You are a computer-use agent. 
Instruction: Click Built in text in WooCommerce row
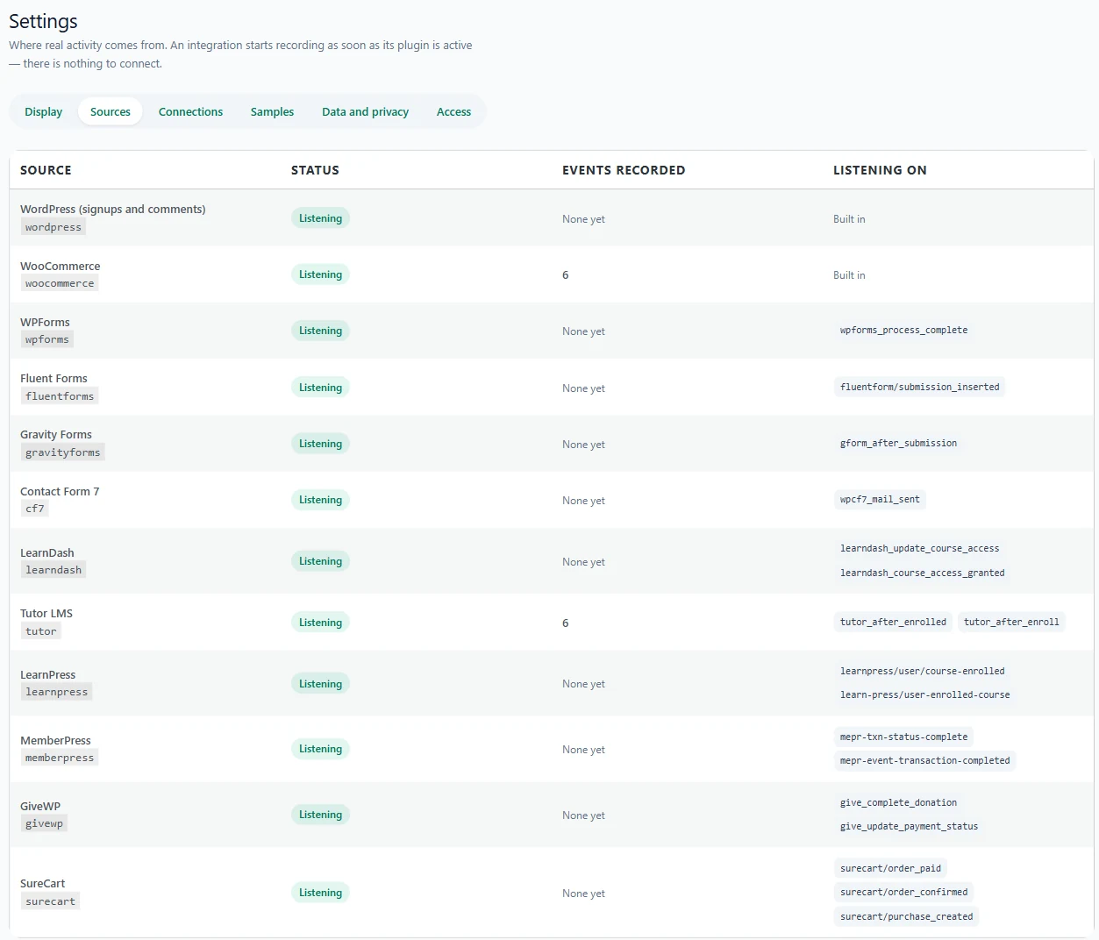[849, 275]
